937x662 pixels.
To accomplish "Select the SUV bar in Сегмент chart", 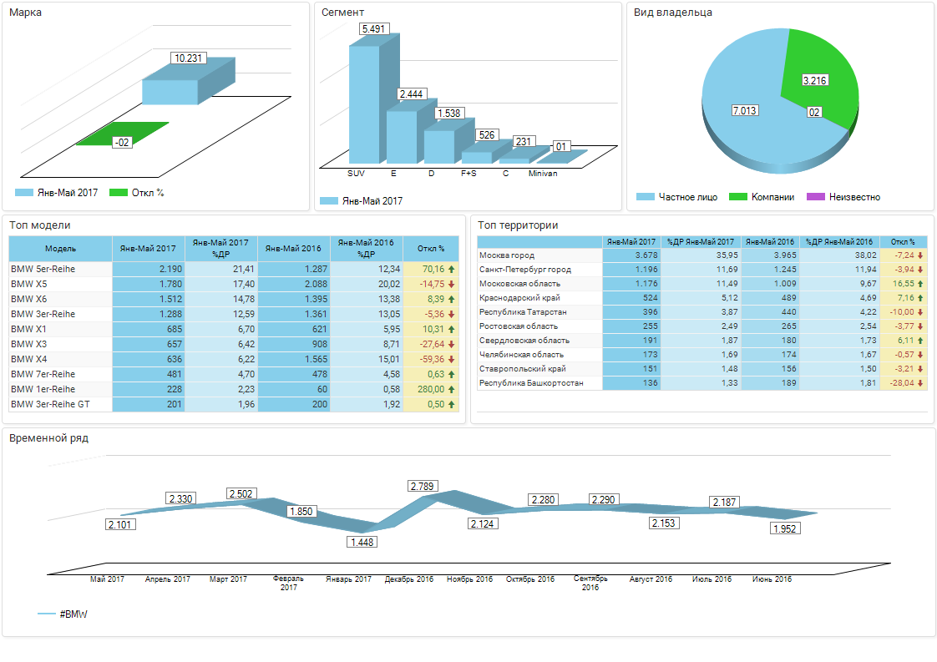I will 363,104.
